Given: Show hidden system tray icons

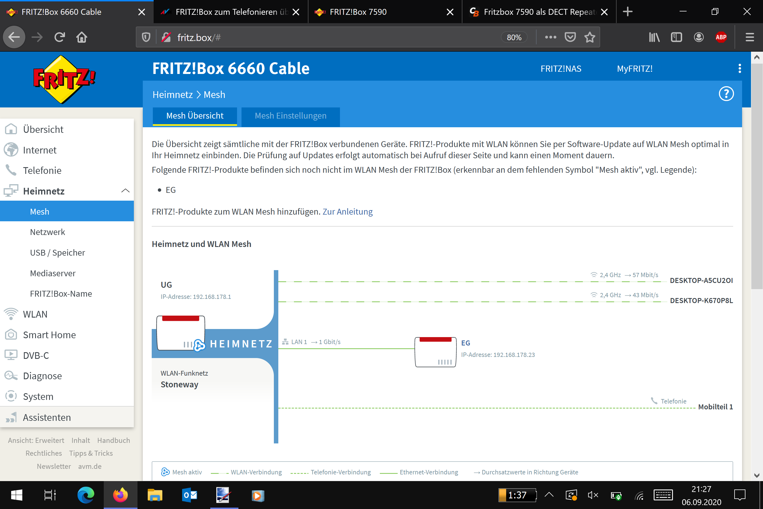Looking at the screenshot, I should (x=549, y=495).
